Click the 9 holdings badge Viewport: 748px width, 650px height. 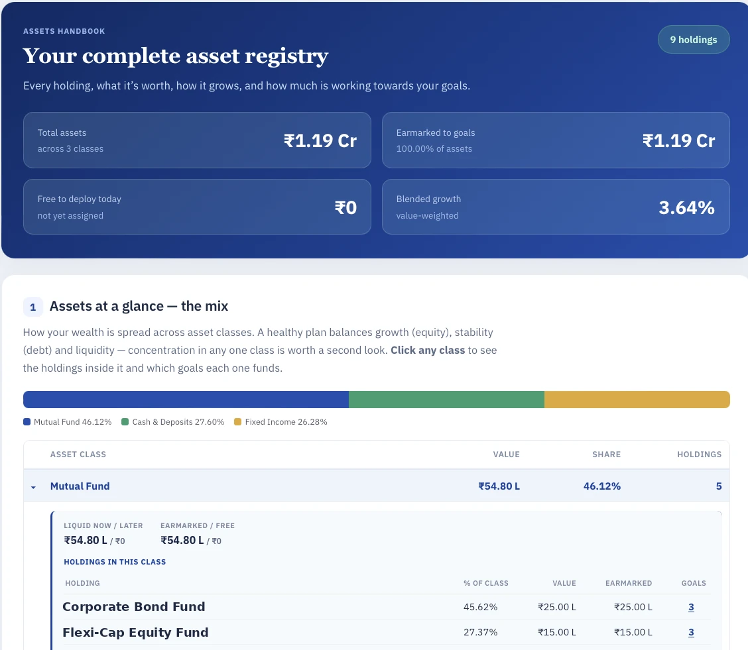coord(693,40)
